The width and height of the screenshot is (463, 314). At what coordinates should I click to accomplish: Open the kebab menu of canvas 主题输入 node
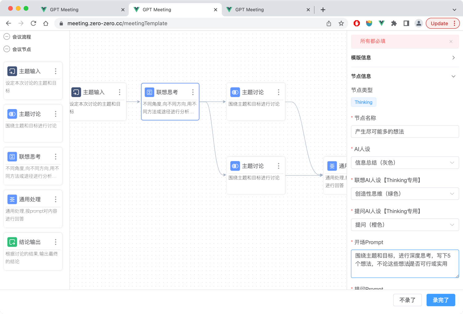pyautogui.click(x=119, y=92)
